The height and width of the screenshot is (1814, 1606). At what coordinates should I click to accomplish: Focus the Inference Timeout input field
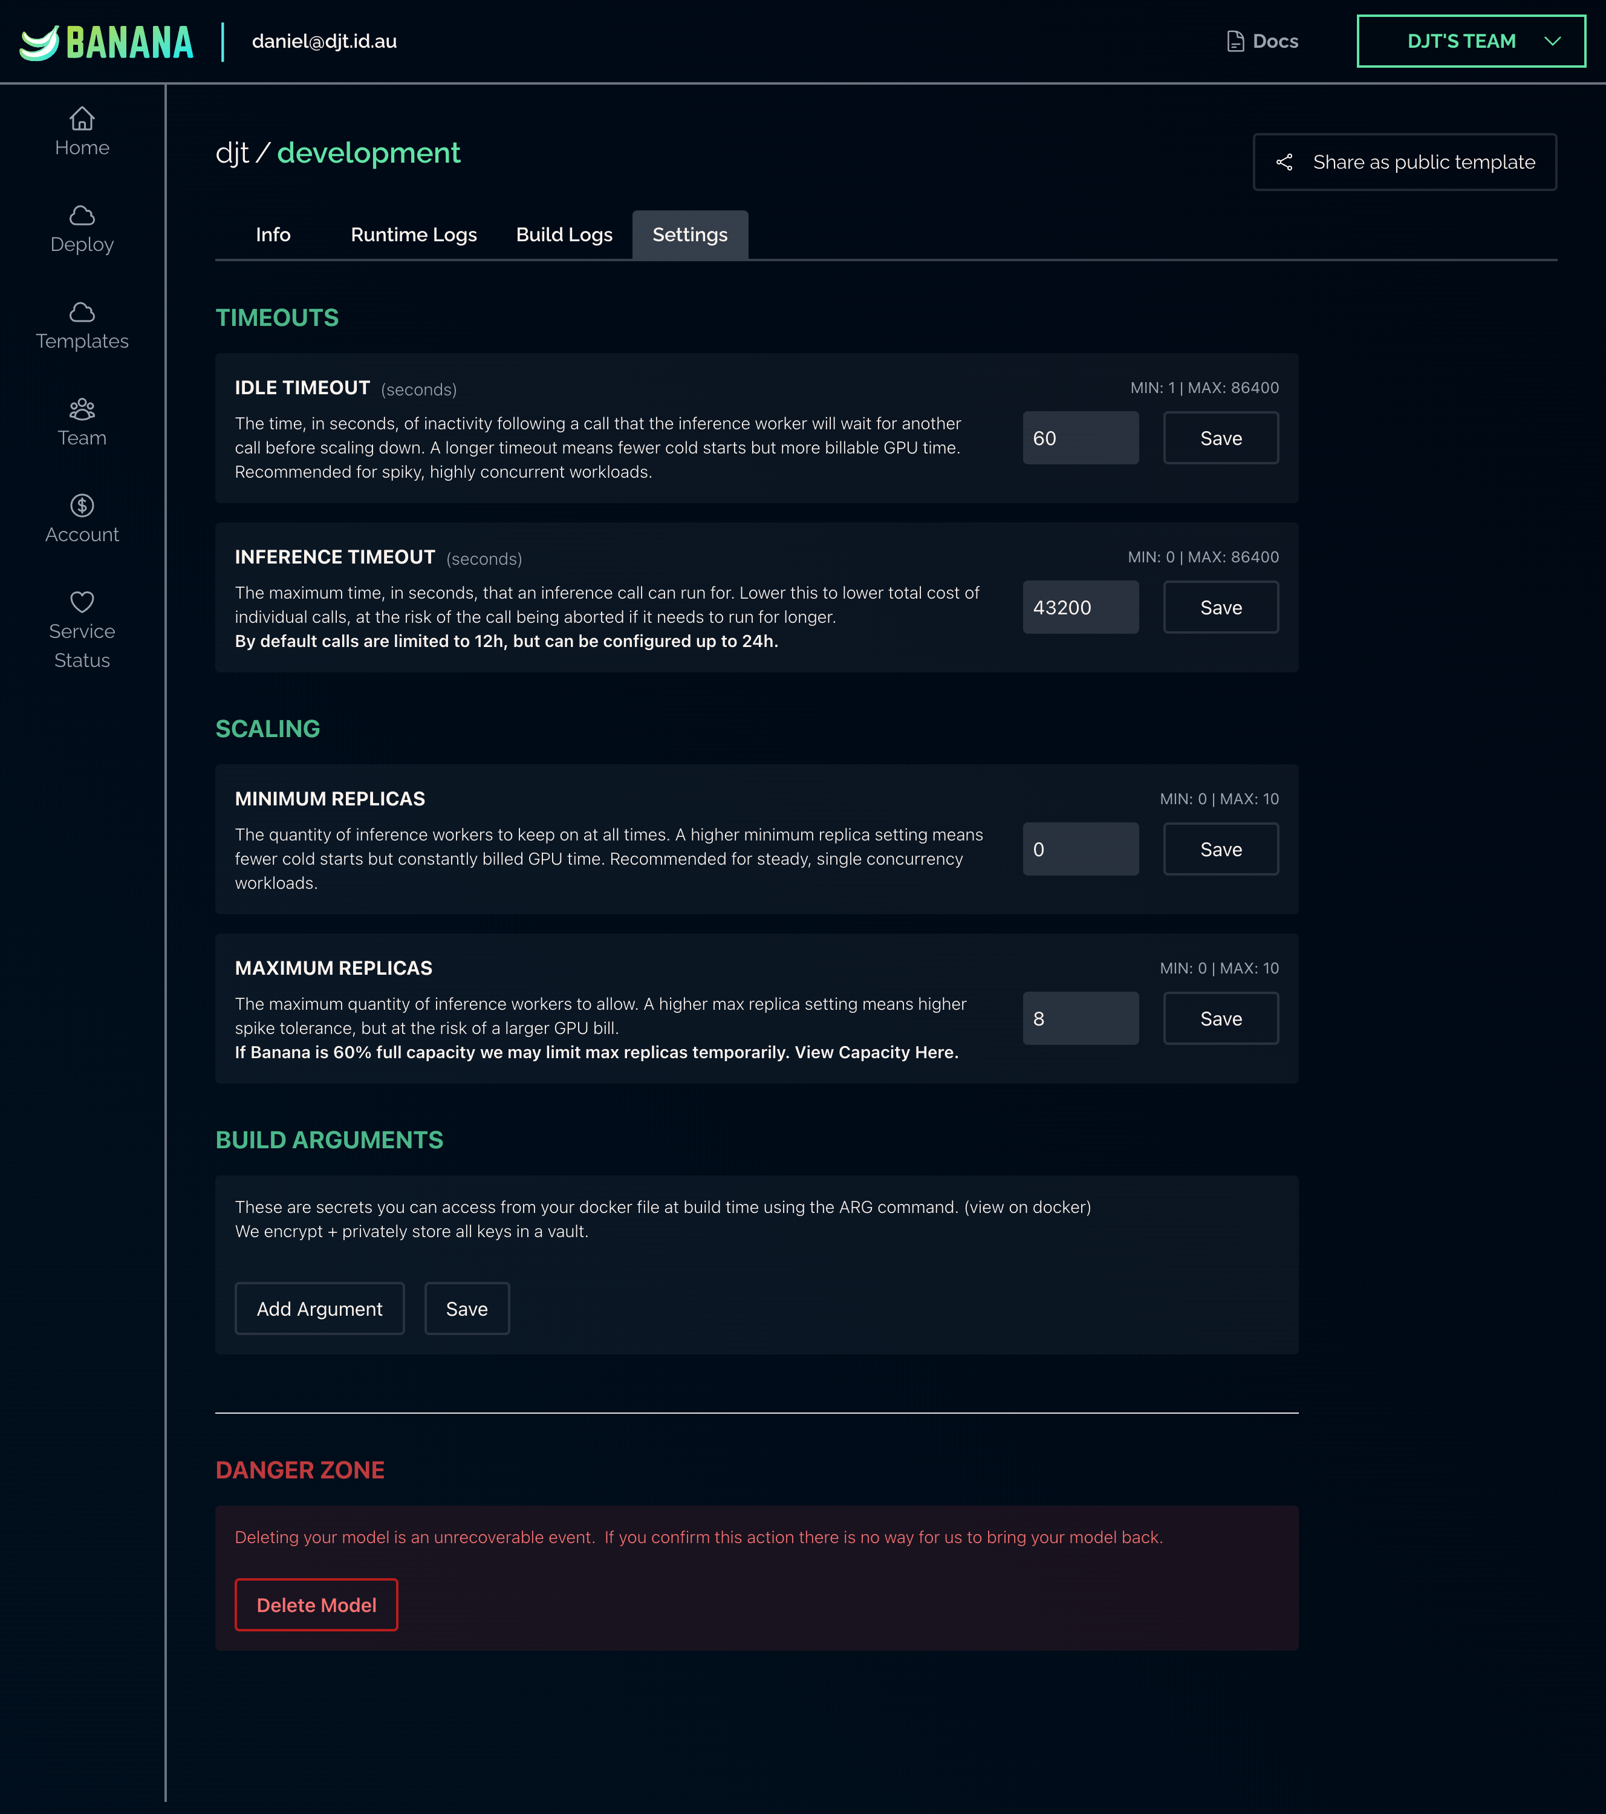(x=1080, y=608)
